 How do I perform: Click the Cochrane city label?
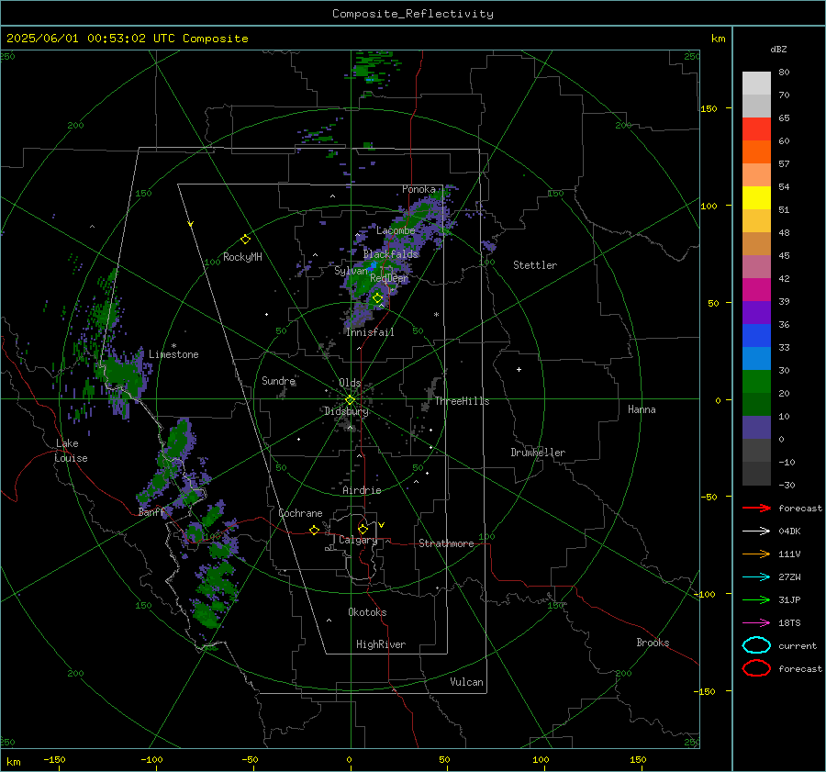[x=300, y=513]
